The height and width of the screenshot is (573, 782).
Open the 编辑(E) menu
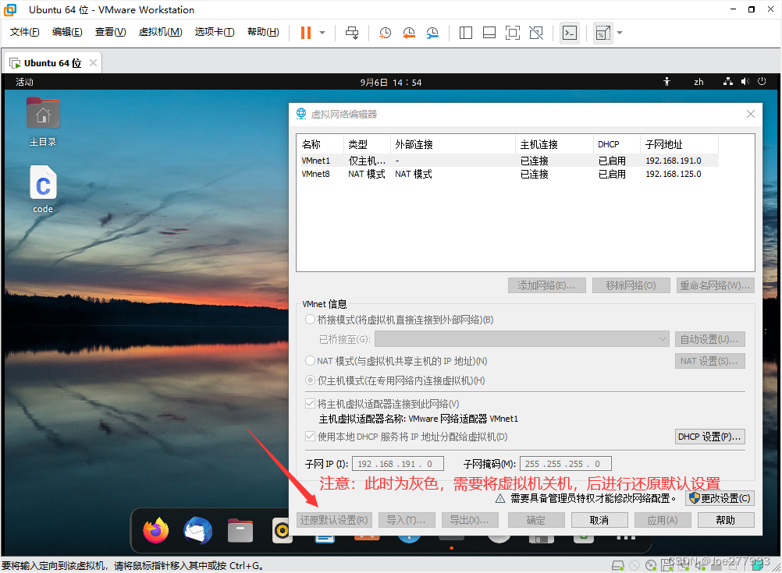(x=67, y=32)
